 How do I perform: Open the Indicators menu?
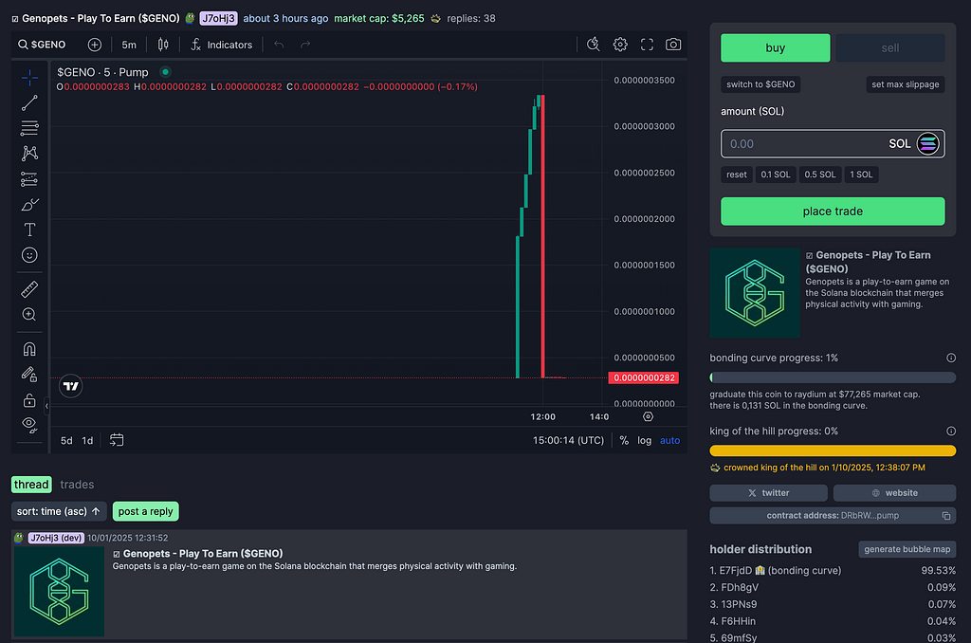pyautogui.click(x=222, y=45)
